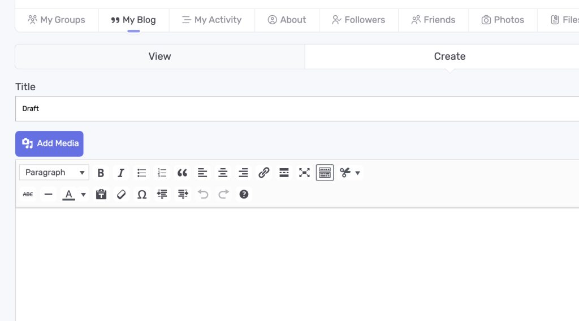579x321 pixels.
Task: Insert a numbered list
Action: pyautogui.click(x=162, y=173)
